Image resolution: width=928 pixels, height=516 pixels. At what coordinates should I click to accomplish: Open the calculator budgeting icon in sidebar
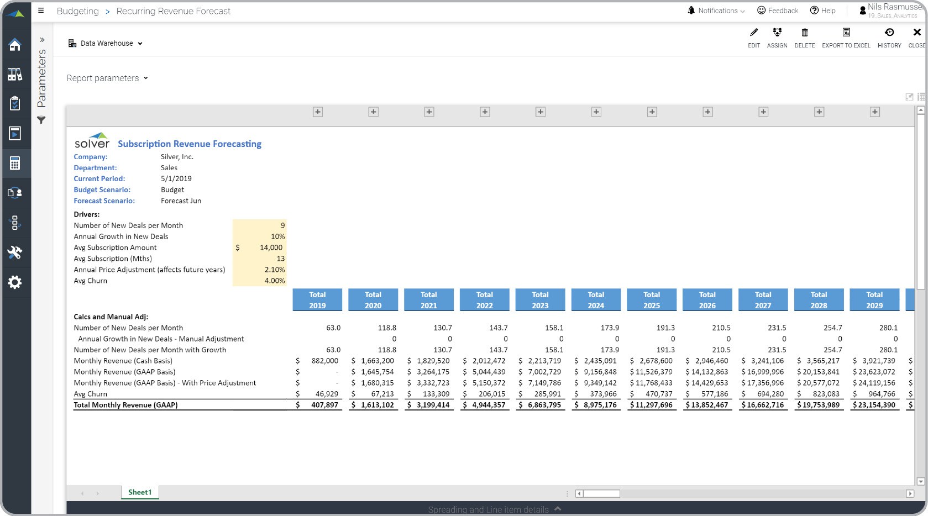(x=15, y=163)
